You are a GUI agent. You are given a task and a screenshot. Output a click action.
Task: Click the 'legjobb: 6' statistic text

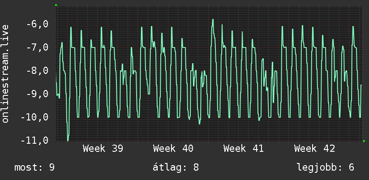click(x=326, y=168)
